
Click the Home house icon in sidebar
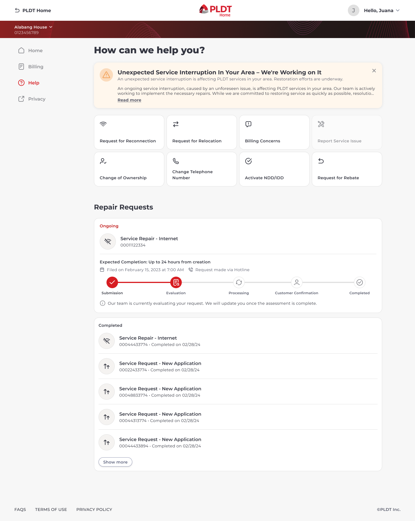pos(21,50)
